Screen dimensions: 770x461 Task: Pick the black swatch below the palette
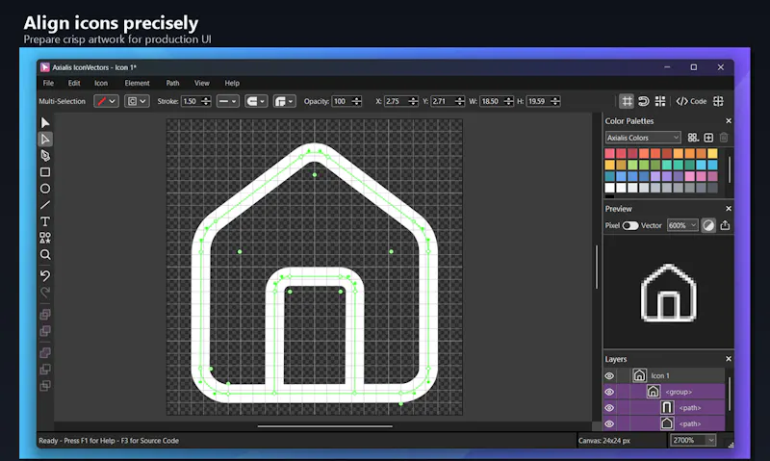pyautogui.click(x=610, y=196)
